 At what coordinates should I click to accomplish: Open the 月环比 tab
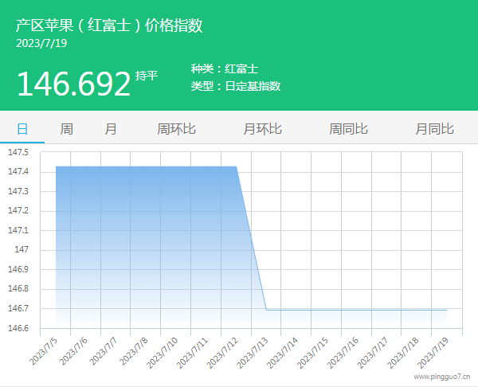pos(262,128)
